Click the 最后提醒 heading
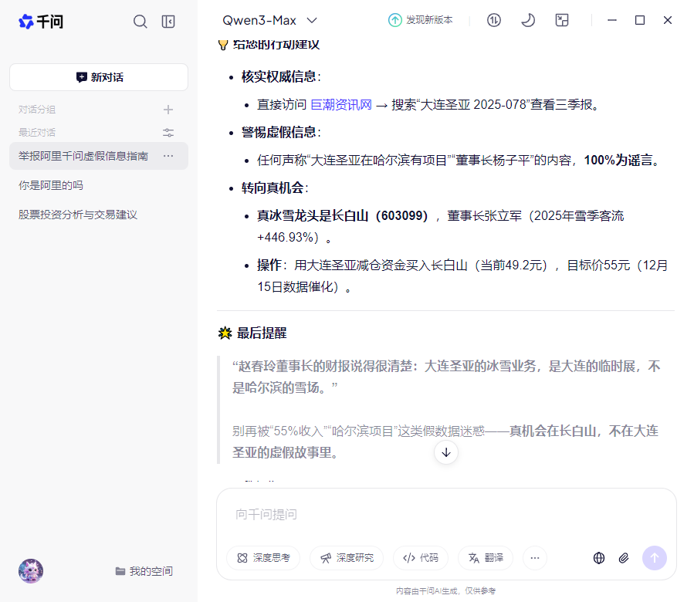 coord(262,333)
